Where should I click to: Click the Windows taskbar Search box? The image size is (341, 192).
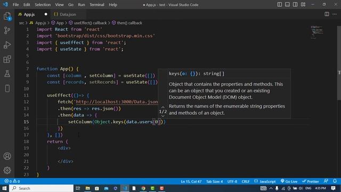(x=42, y=188)
